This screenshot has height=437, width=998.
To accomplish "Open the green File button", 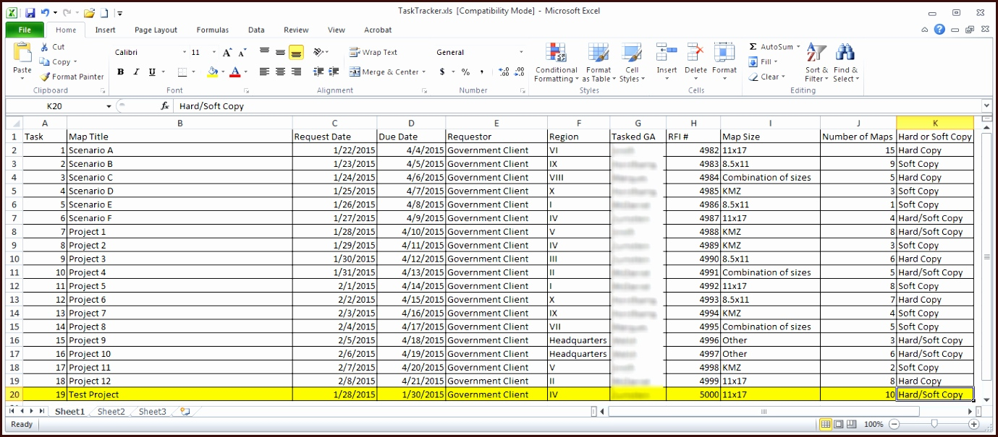I will [x=25, y=30].
